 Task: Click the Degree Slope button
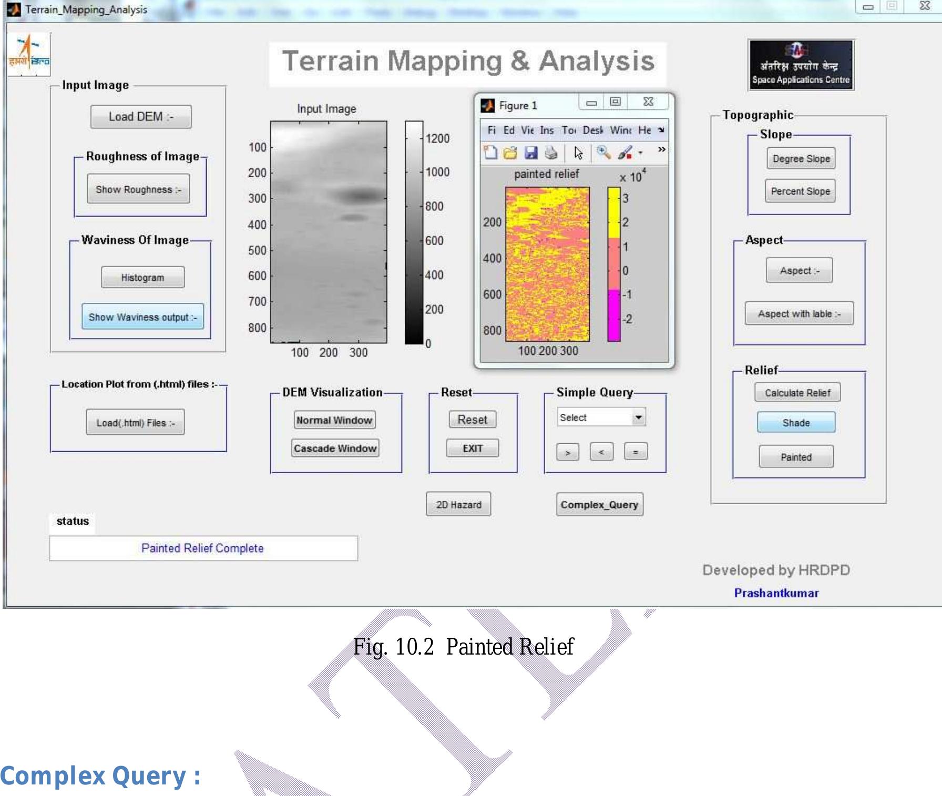click(x=801, y=159)
